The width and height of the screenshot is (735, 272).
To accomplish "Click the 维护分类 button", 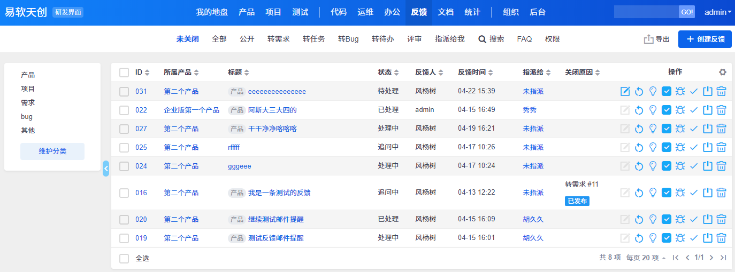I will [52, 151].
